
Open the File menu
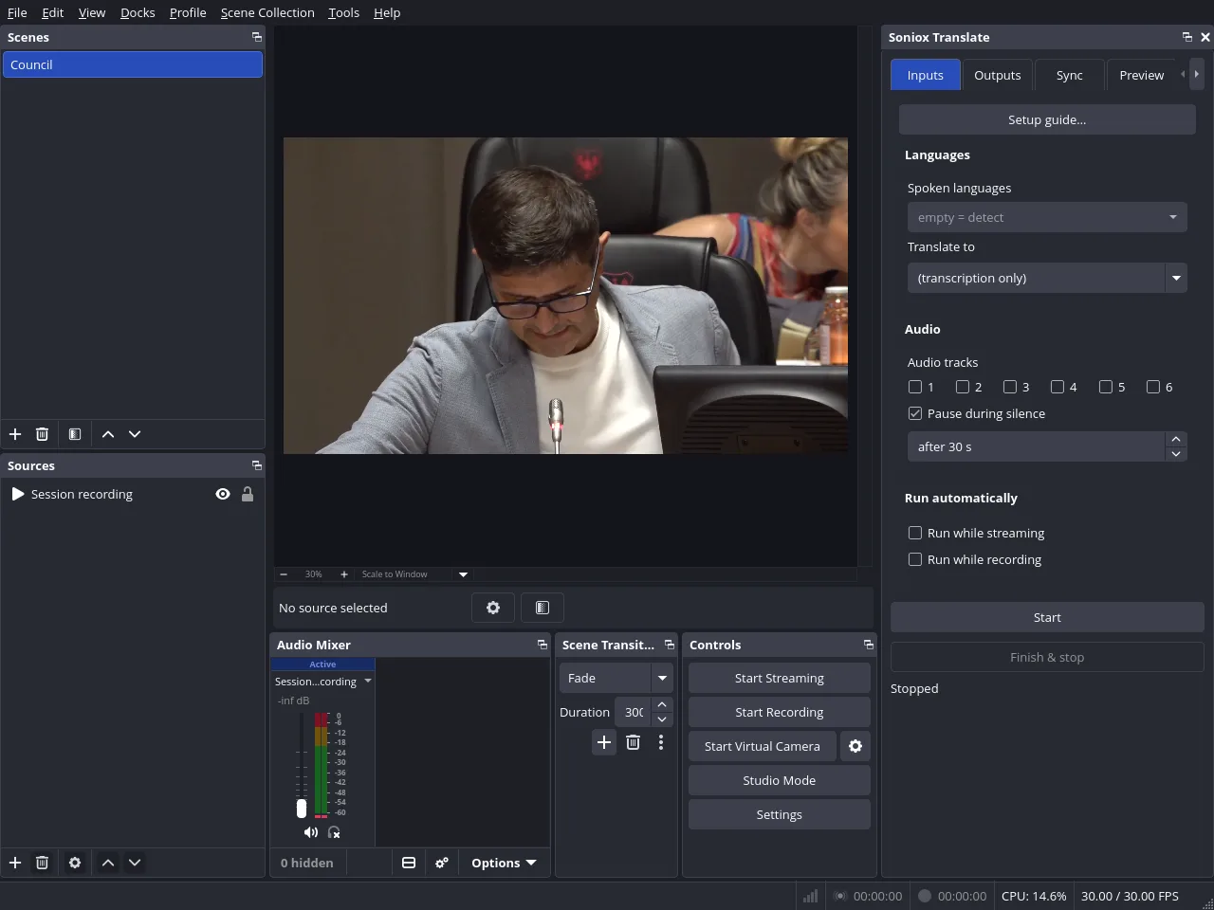17,12
